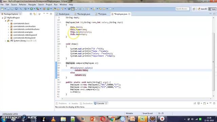Switch to the Java EE perspective
Viewport: 217px width, 122px height.
(x=202, y=9)
